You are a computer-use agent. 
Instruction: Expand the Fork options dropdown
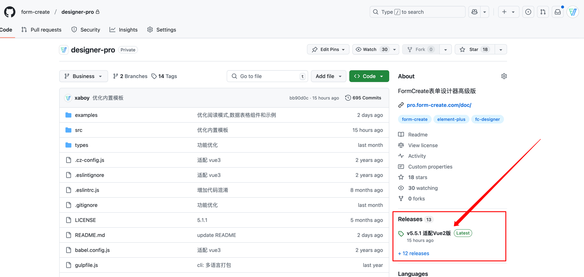tap(446, 49)
